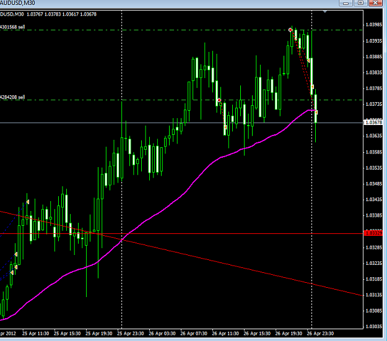The height and width of the screenshot is (341, 387).
Task: Click price axis label 1.03835
Action: [x=373, y=72]
